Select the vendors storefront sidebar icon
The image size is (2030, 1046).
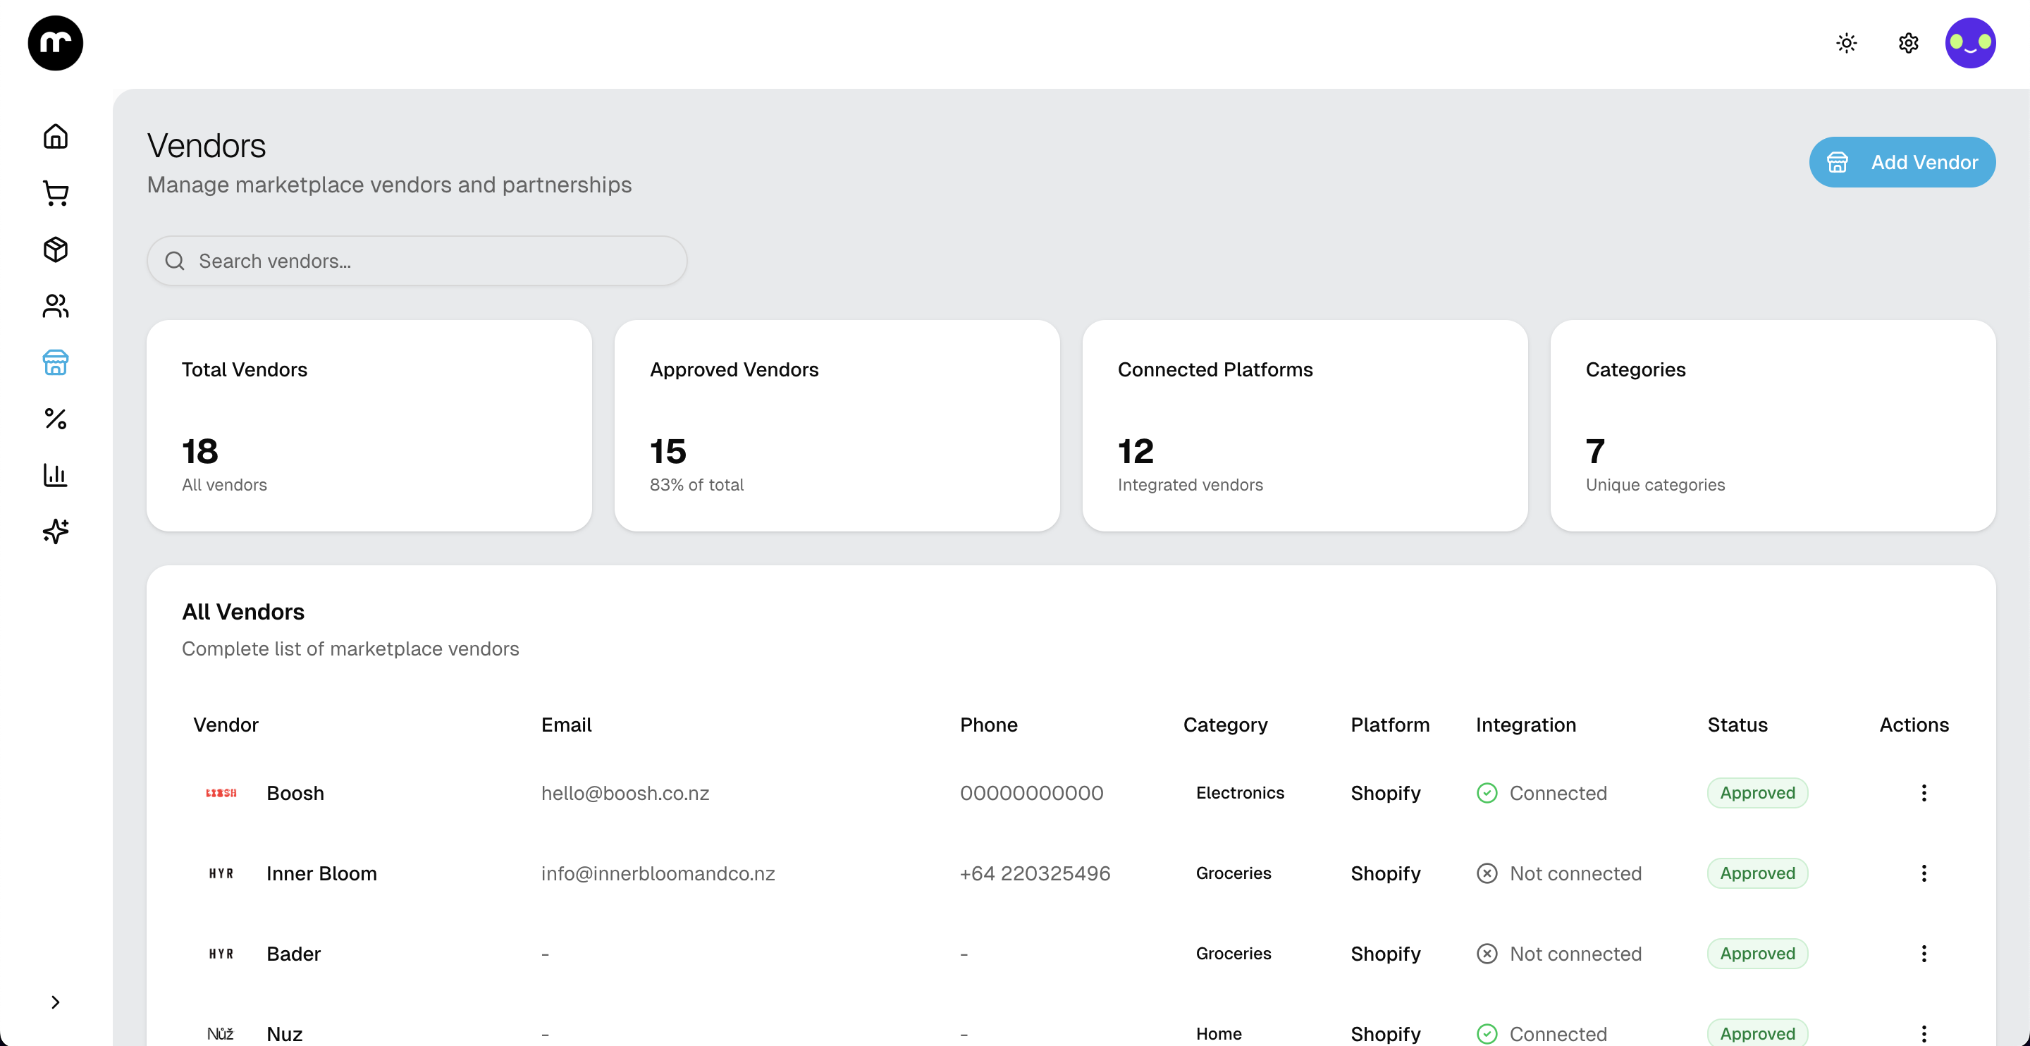[x=55, y=362]
